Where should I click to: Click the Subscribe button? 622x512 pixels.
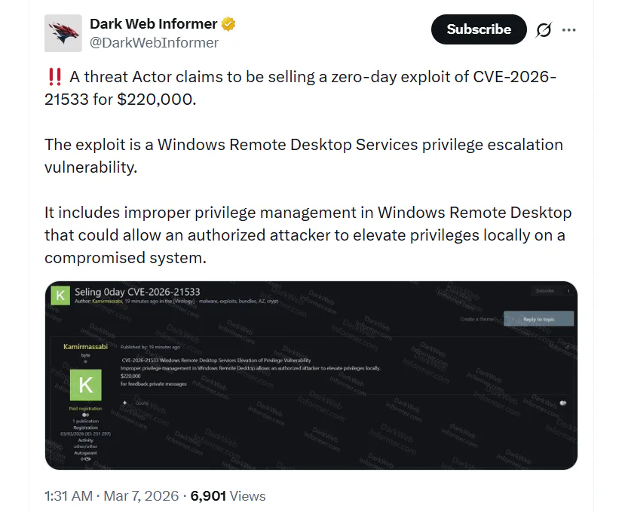pos(478,29)
